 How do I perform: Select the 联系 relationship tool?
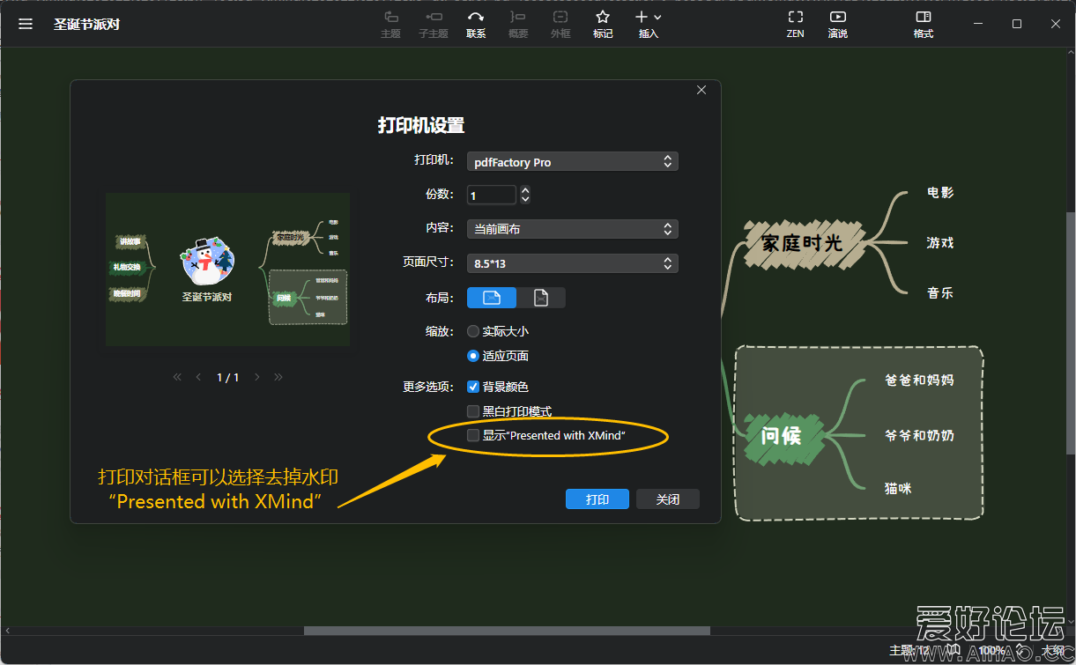pyautogui.click(x=476, y=25)
